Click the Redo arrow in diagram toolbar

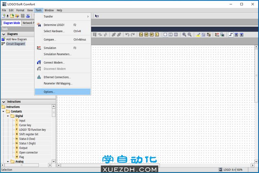click(x=133, y=34)
